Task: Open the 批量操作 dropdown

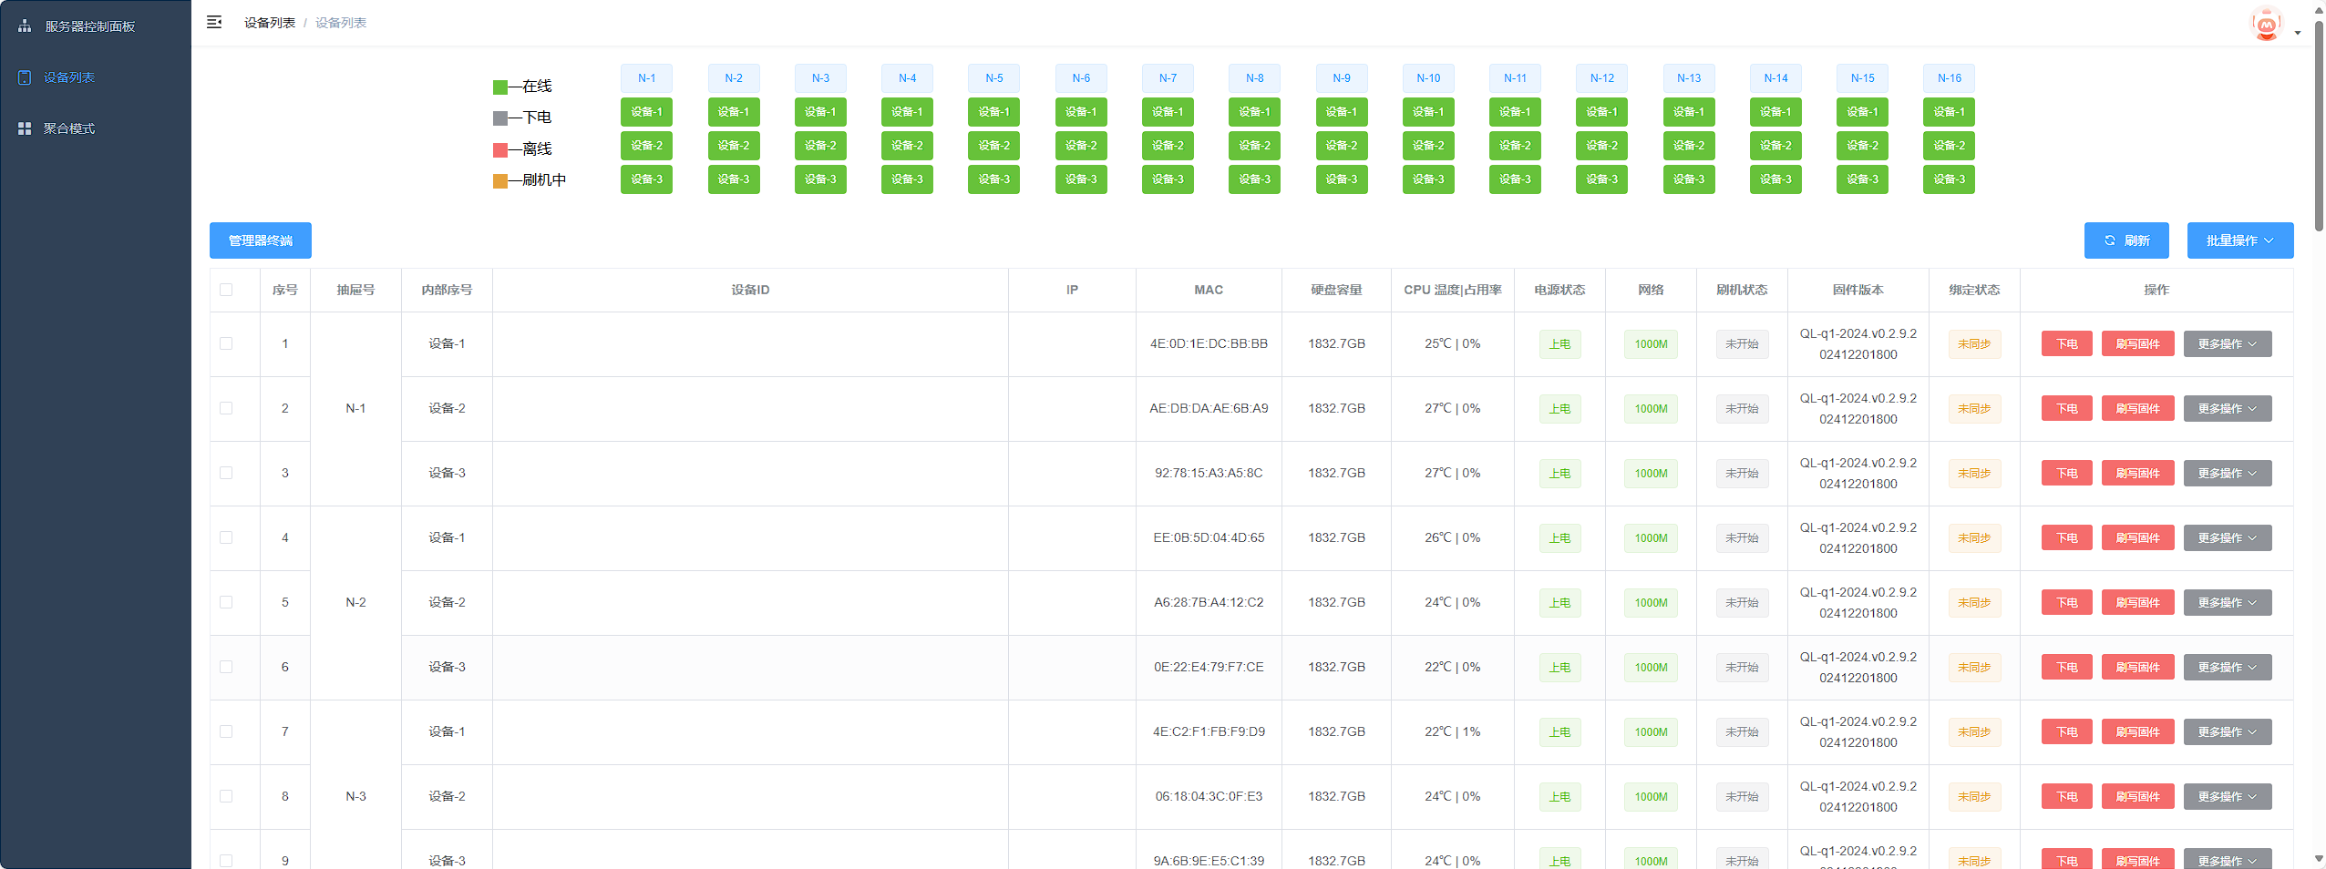Action: pyautogui.click(x=2239, y=240)
